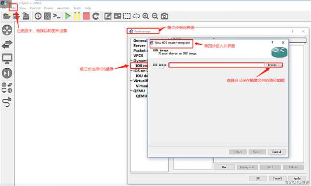Stop all devices with red square icon
This screenshot has height=186, width=311.
tap(86, 16)
